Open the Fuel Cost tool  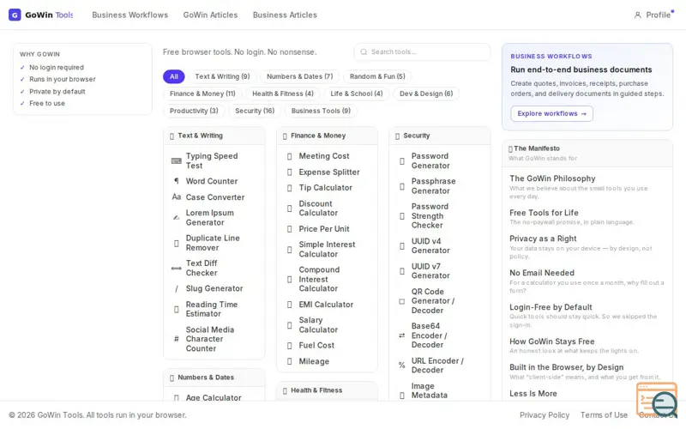coord(316,346)
